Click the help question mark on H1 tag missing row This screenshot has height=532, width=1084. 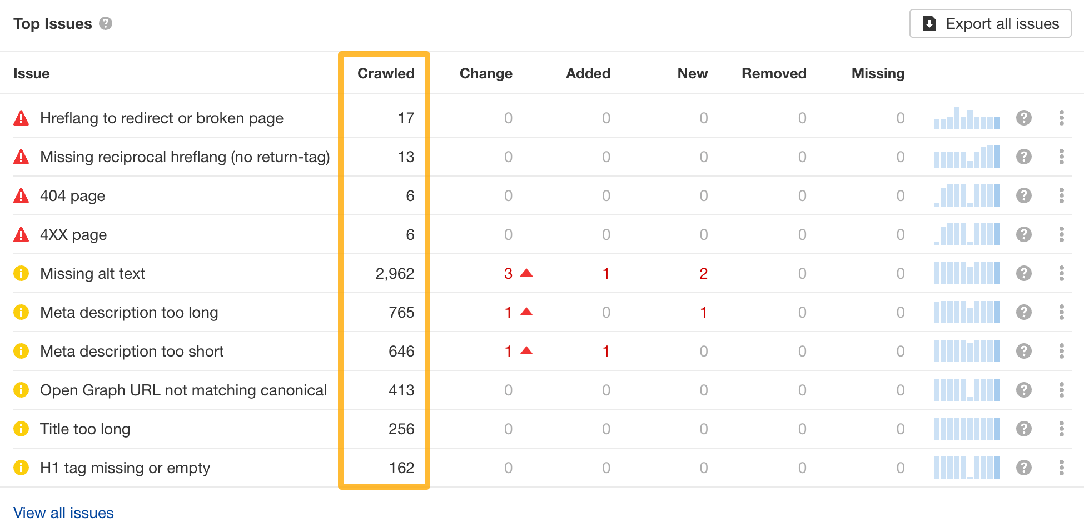pyautogui.click(x=1023, y=468)
